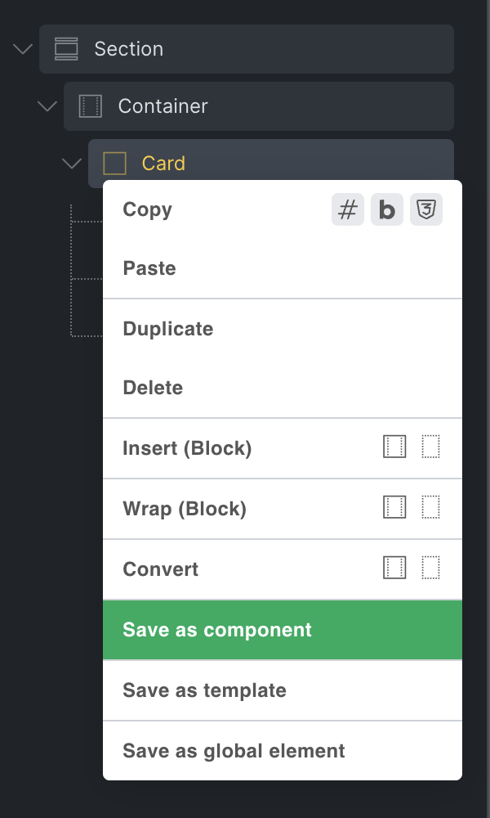The width and height of the screenshot is (490, 818).
Task: Click the hash icon in Copy row
Action: click(348, 210)
